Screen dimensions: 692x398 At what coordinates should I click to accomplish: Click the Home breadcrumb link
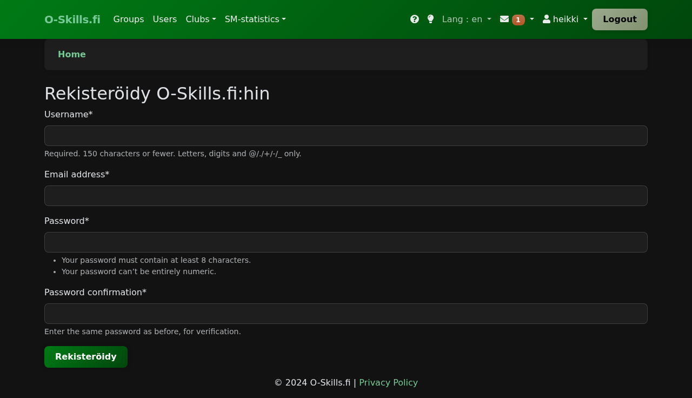point(72,55)
